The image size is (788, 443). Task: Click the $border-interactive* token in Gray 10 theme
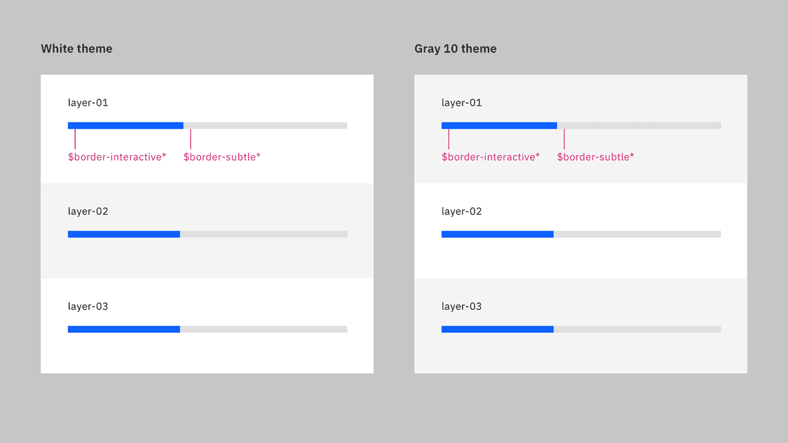[490, 157]
